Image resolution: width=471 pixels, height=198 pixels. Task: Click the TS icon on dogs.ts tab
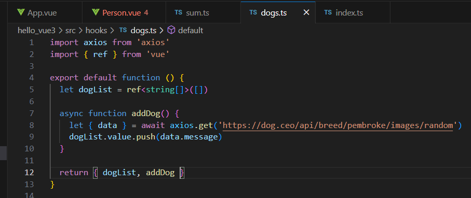(253, 12)
